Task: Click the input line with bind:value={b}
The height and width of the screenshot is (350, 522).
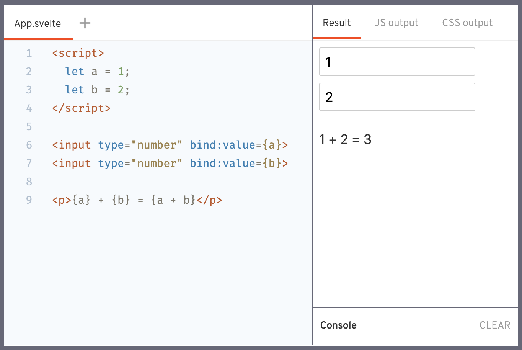Action: pyautogui.click(x=170, y=163)
